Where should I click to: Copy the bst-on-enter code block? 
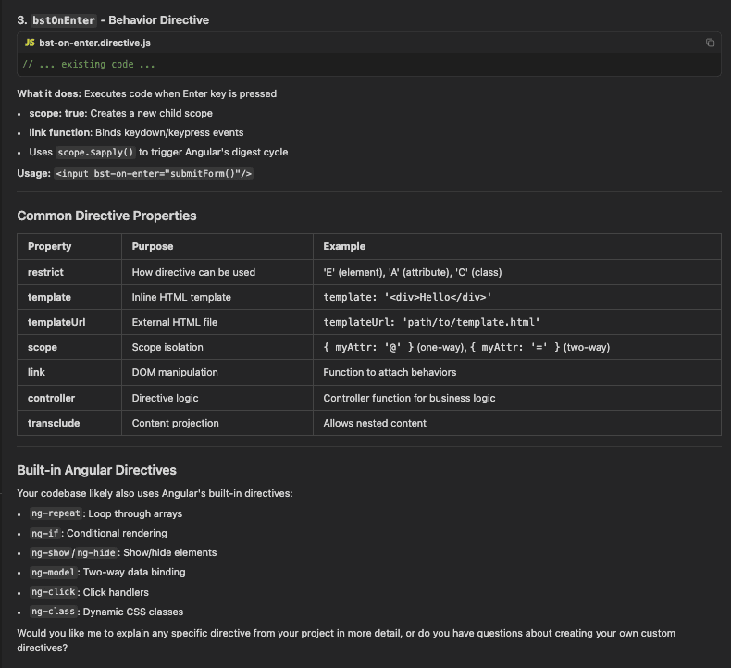click(710, 43)
